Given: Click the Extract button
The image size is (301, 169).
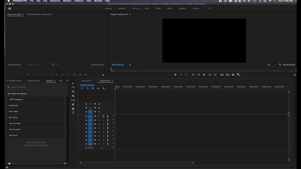Looking at the screenshot, I should 228,75.
